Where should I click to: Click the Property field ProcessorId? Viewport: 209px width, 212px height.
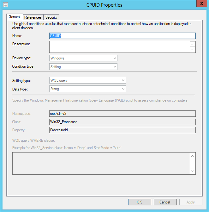(122, 130)
